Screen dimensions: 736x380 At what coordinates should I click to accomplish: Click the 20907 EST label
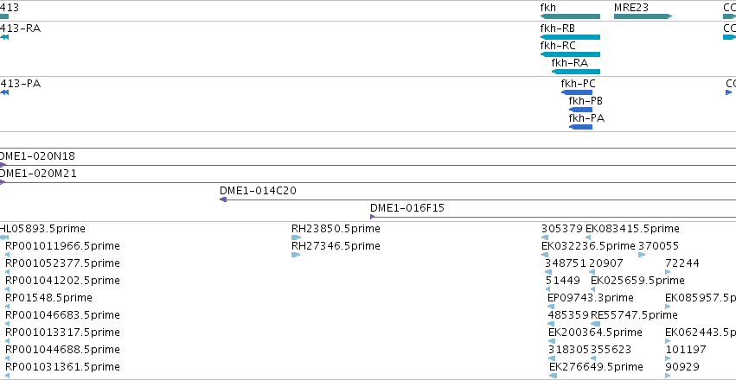click(606, 263)
